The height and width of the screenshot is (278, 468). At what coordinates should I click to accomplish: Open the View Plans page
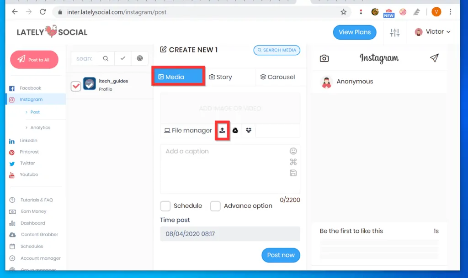coord(355,32)
